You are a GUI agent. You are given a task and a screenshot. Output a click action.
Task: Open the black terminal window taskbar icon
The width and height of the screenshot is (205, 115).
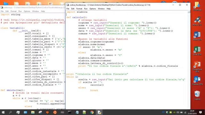pos(70,112)
